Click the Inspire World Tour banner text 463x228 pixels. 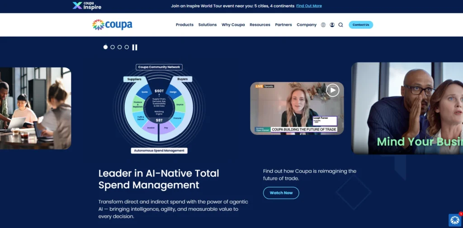pyautogui.click(x=233, y=6)
